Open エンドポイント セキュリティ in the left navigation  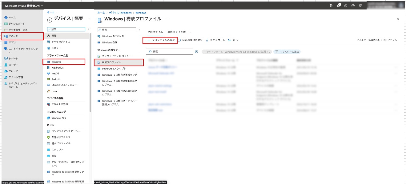click(x=21, y=50)
